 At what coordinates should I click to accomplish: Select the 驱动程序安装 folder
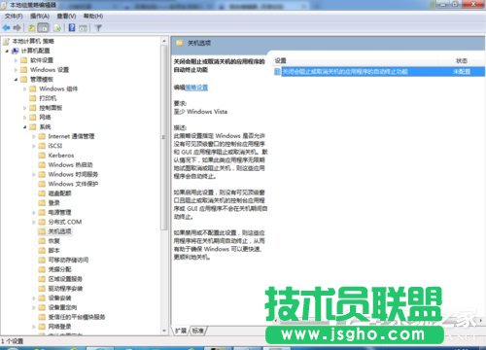[x=65, y=289]
